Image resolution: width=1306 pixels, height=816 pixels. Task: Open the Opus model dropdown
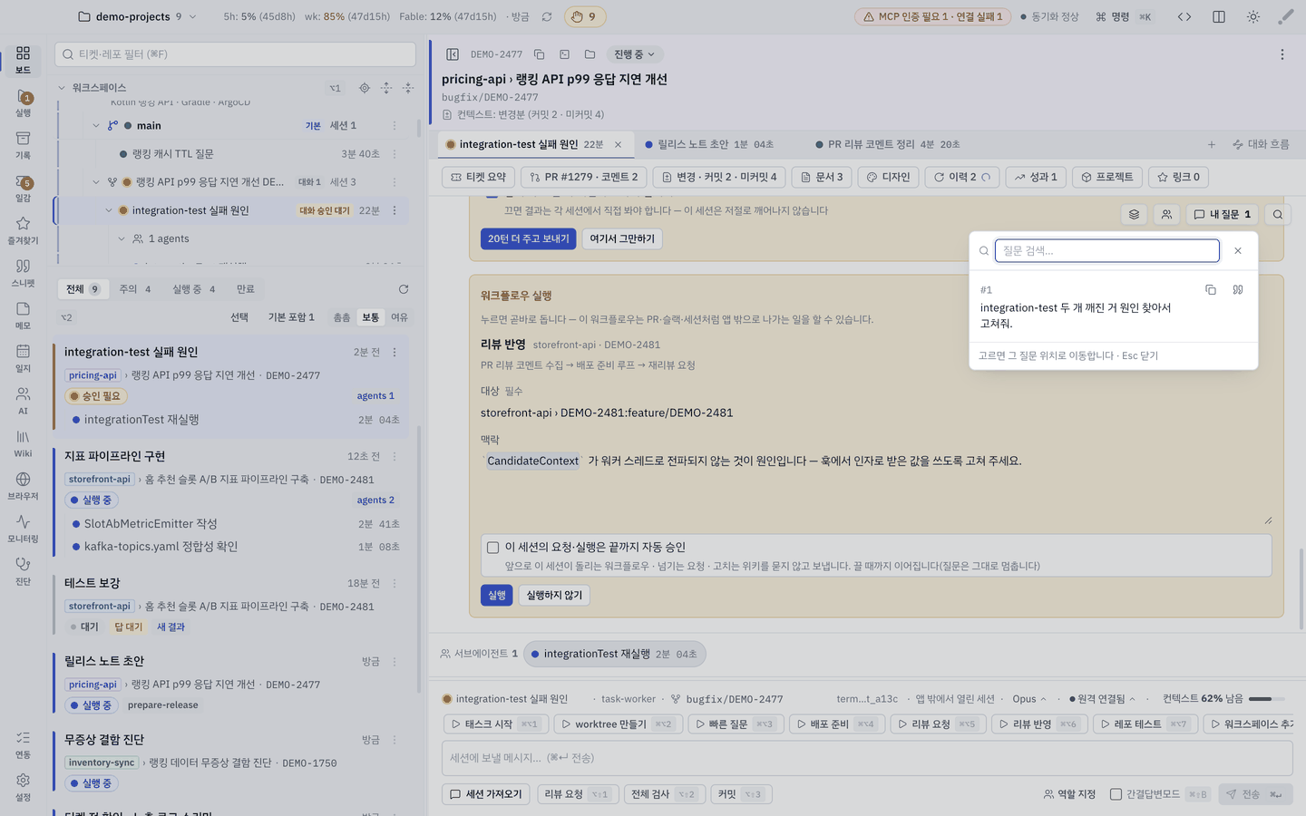click(1029, 699)
